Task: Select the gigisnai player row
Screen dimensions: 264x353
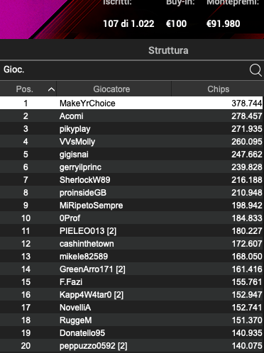Action: (x=131, y=154)
